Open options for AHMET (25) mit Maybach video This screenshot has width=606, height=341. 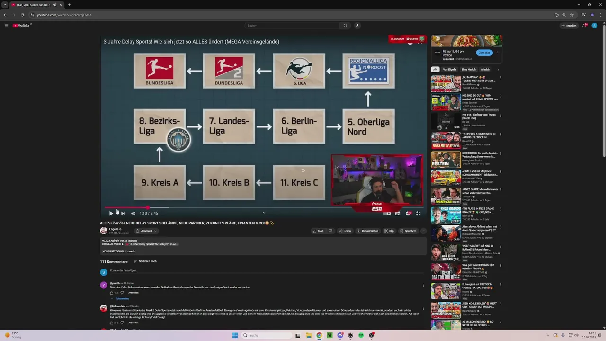pyautogui.click(x=500, y=172)
